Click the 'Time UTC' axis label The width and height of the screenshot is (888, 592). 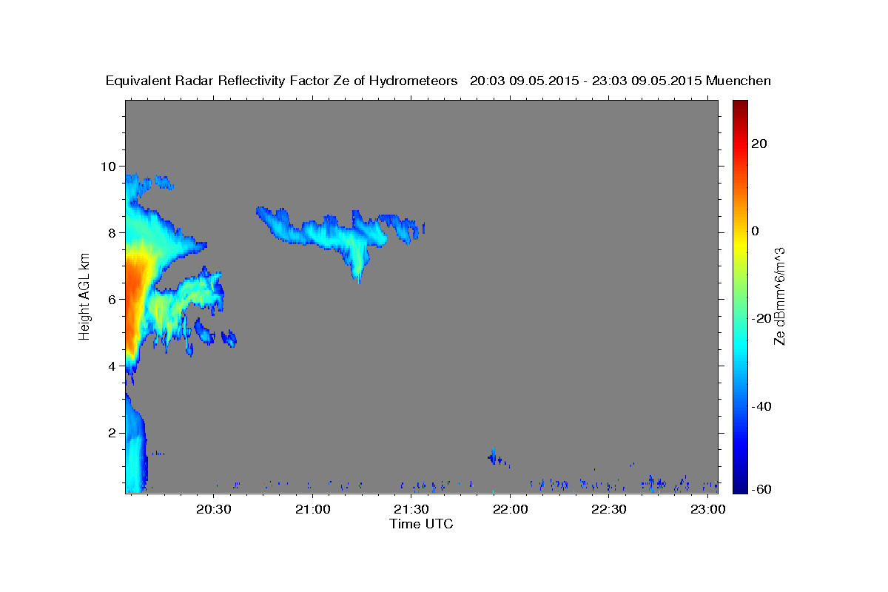click(421, 524)
